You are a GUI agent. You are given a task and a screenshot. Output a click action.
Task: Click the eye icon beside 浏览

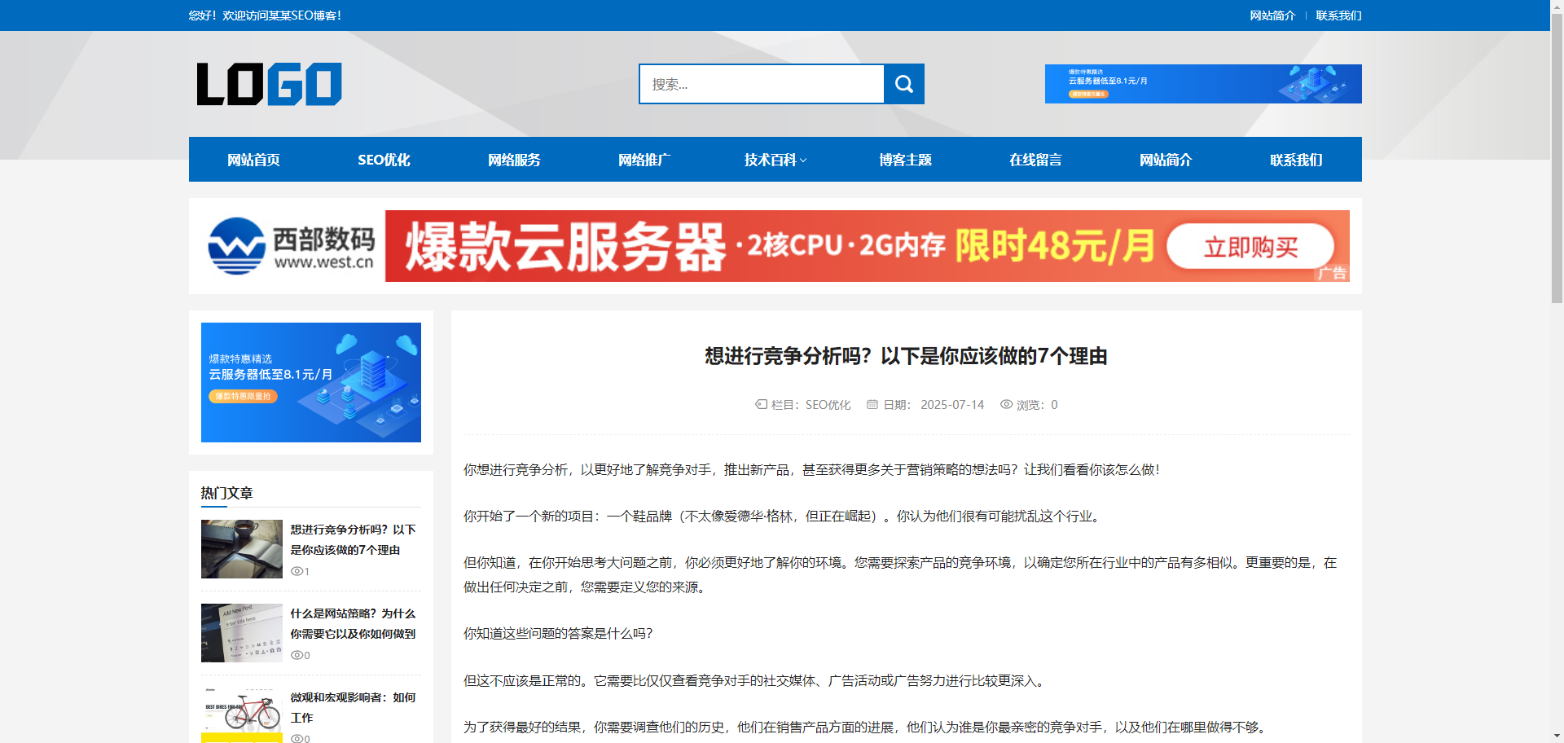[1007, 404]
